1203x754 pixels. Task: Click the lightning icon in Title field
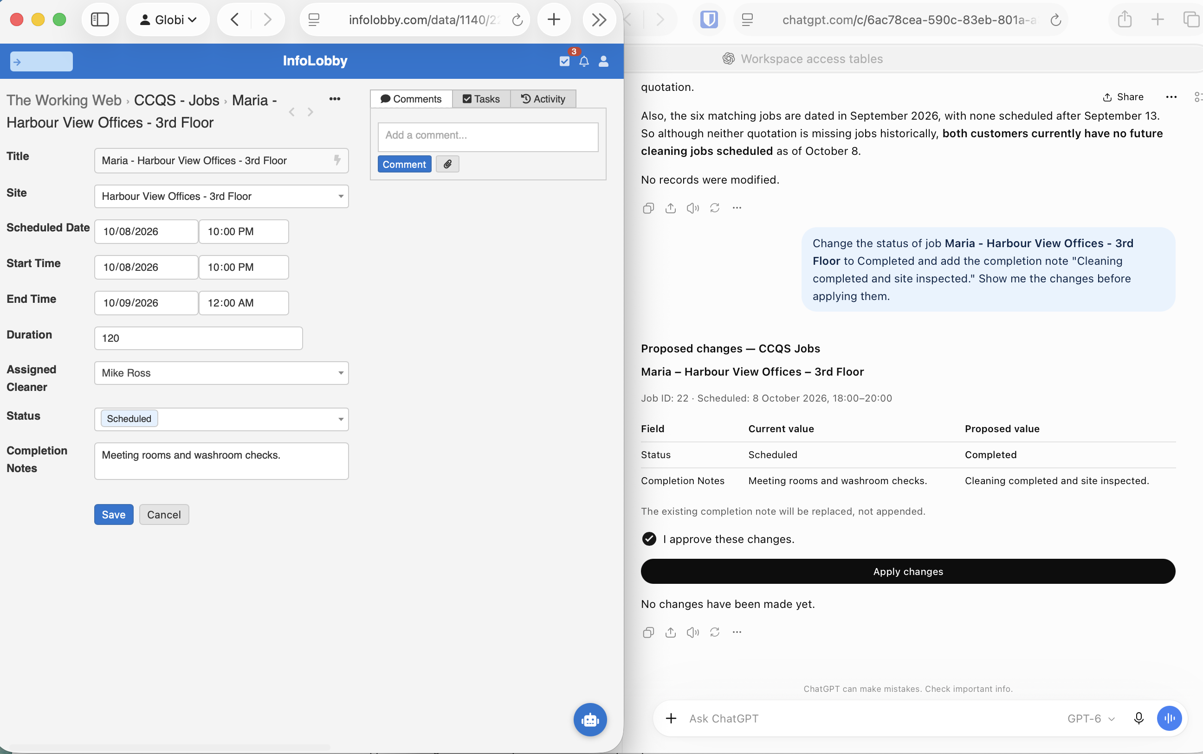click(337, 160)
